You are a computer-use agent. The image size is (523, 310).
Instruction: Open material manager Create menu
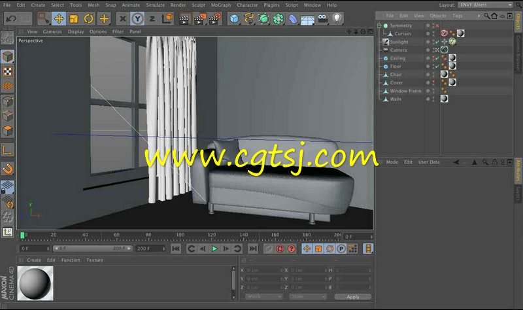[34, 260]
